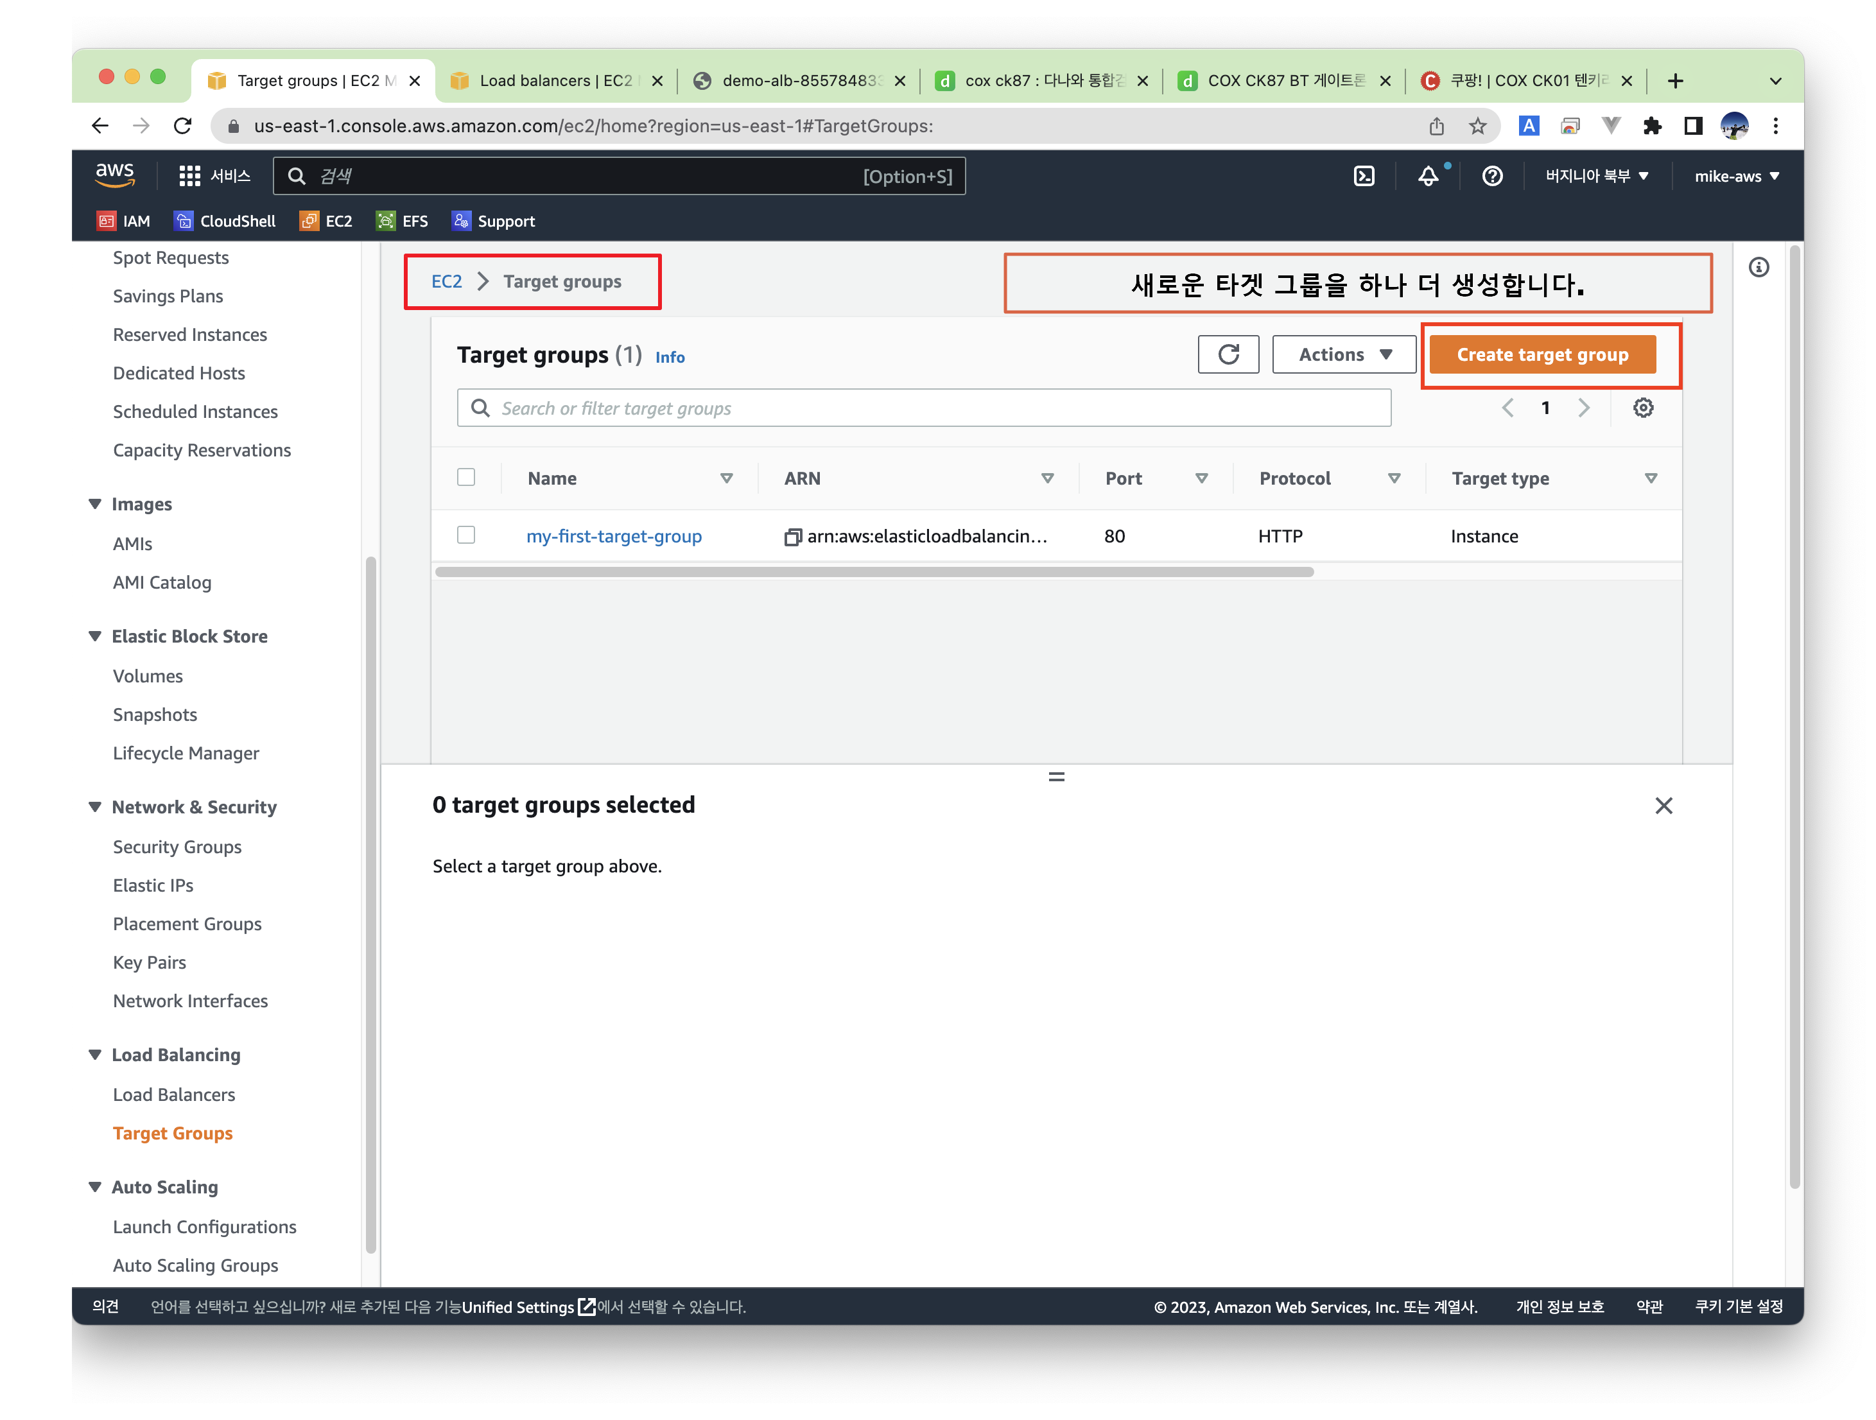Image resolution: width=1876 pixels, height=1420 pixels.
Task: Open the my-first-target-group link
Action: coord(614,537)
